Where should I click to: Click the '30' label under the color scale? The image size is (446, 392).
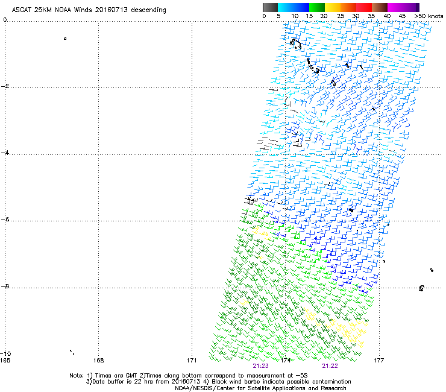tap(356, 16)
